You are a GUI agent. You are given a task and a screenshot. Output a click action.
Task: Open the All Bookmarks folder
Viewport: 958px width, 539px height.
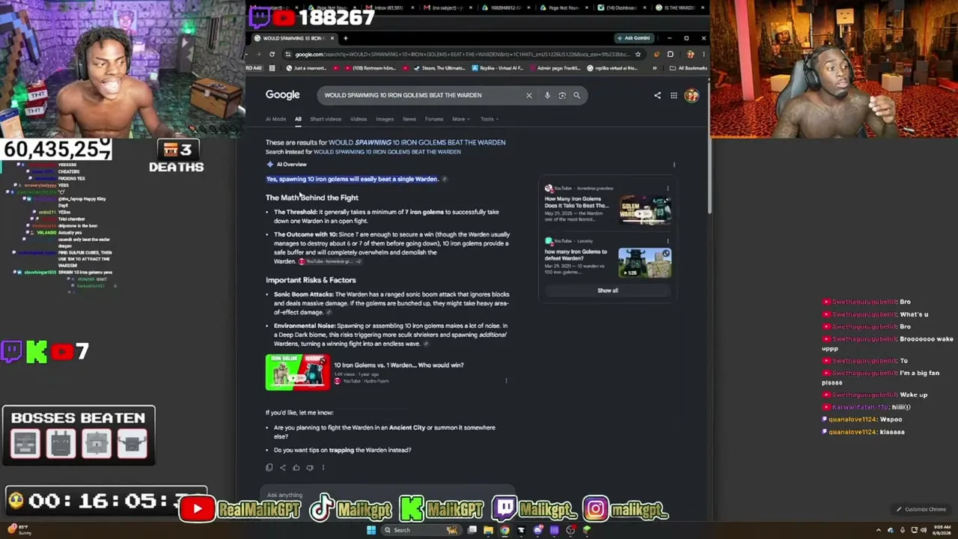coord(689,68)
